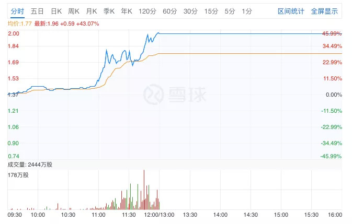This screenshot has height=224, width=352.
Task: Click the 雪球 snowball logo watermark
Action: [x=176, y=95]
